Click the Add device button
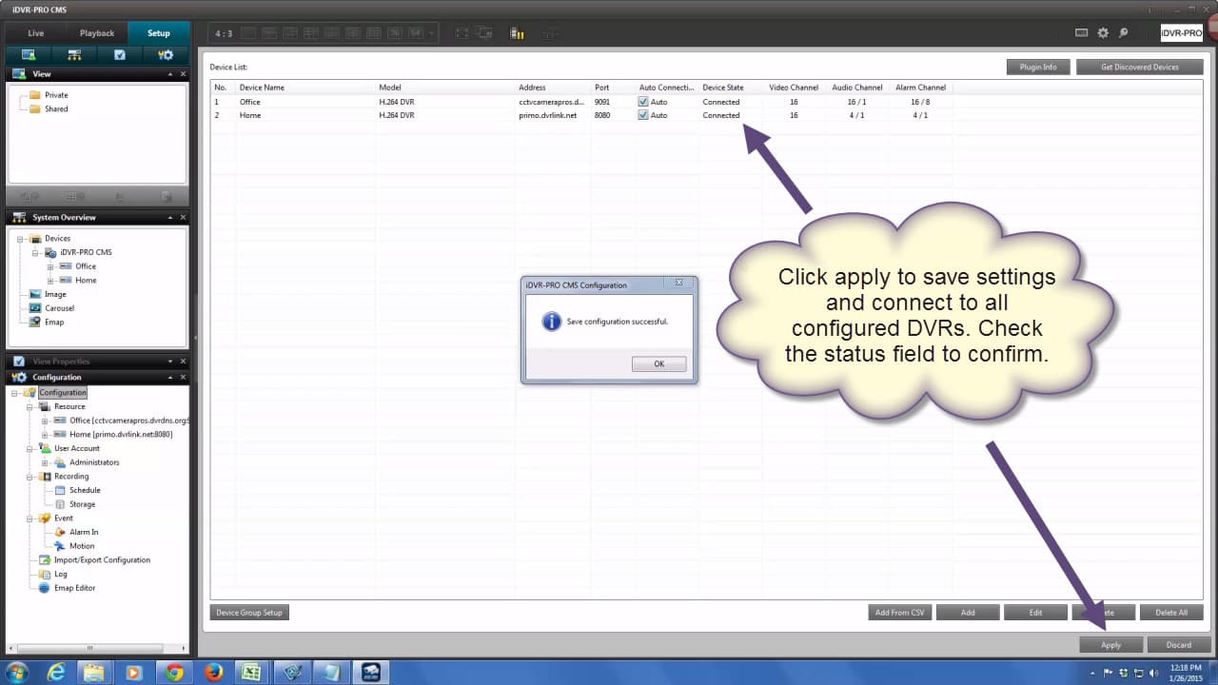Screen dimensions: 1218x685 [968, 613]
